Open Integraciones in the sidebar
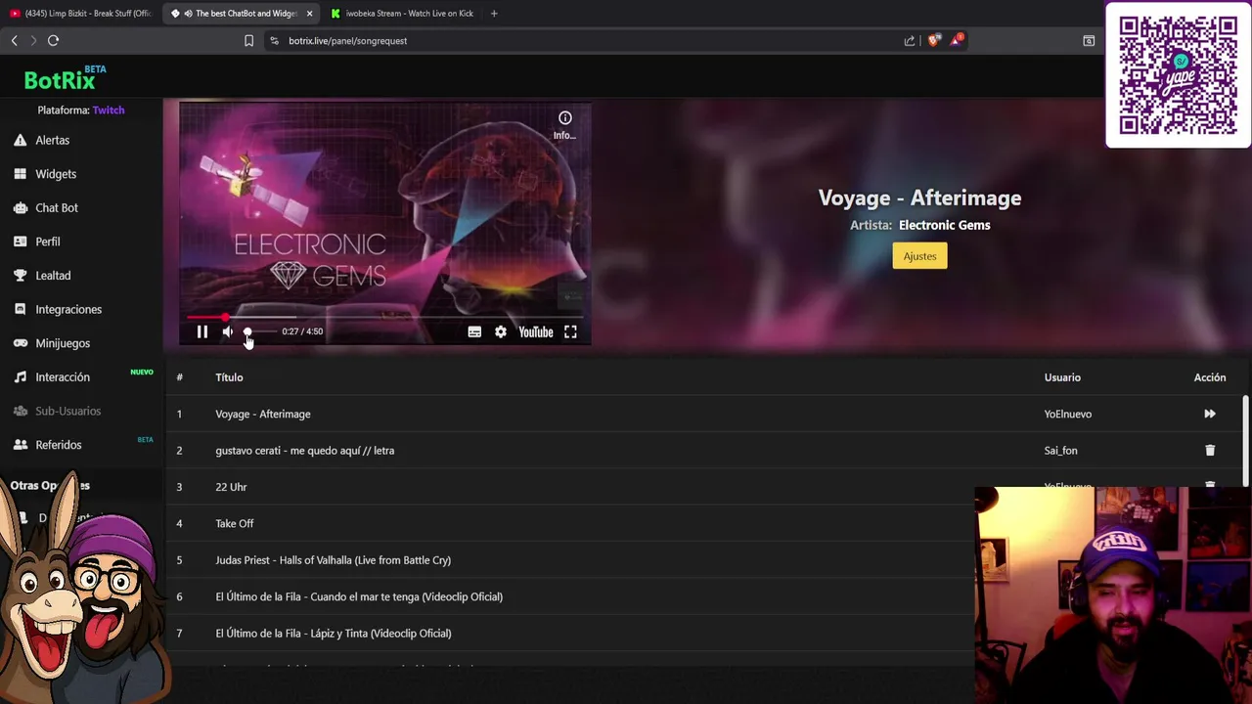The height and width of the screenshot is (704, 1252). click(68, 310)
